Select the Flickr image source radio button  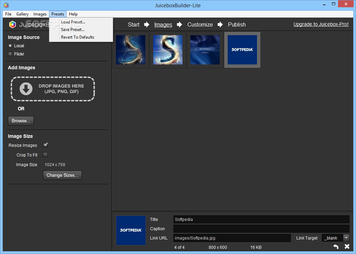(x=10, y=54)
